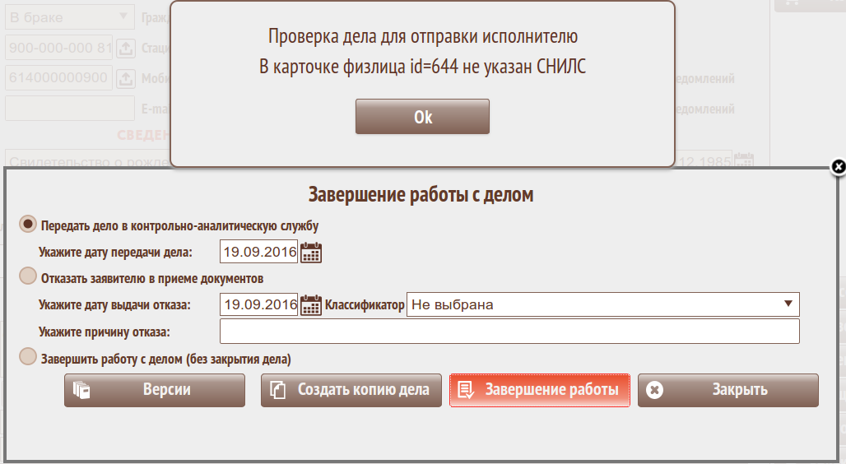Focus the 'причину отказа' text field
This screenshot has width=846, height=464.
[x=509, y=332]
